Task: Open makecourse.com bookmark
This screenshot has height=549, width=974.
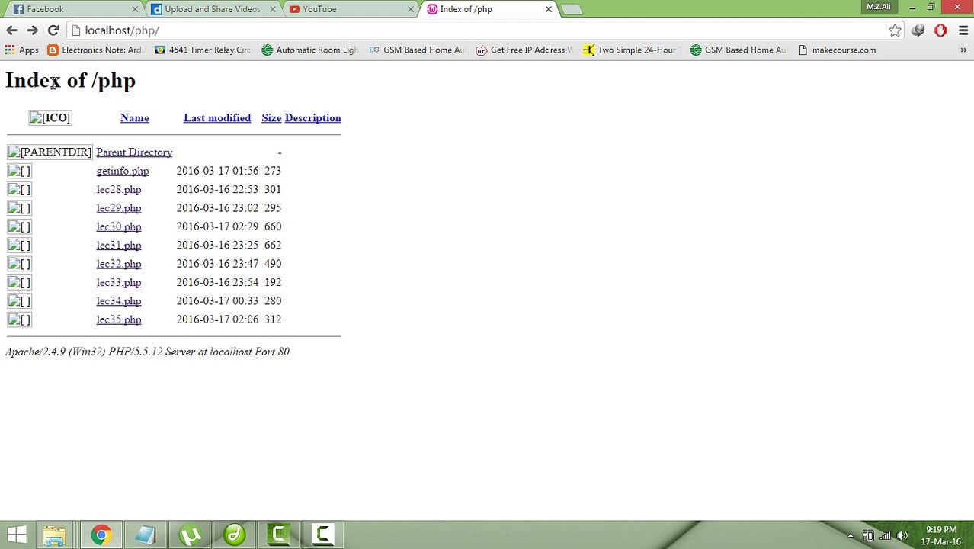Action: click(x=837, y=50)
